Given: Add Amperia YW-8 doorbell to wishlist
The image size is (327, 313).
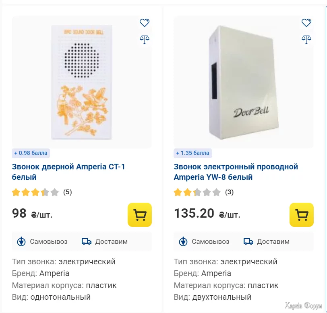Looking at the screenshot, I should coord(306,23).
